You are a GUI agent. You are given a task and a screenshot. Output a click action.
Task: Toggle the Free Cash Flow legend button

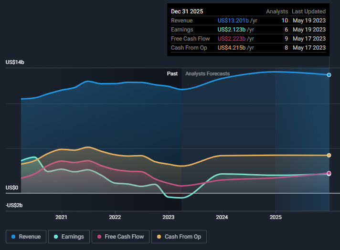point(120,237)
